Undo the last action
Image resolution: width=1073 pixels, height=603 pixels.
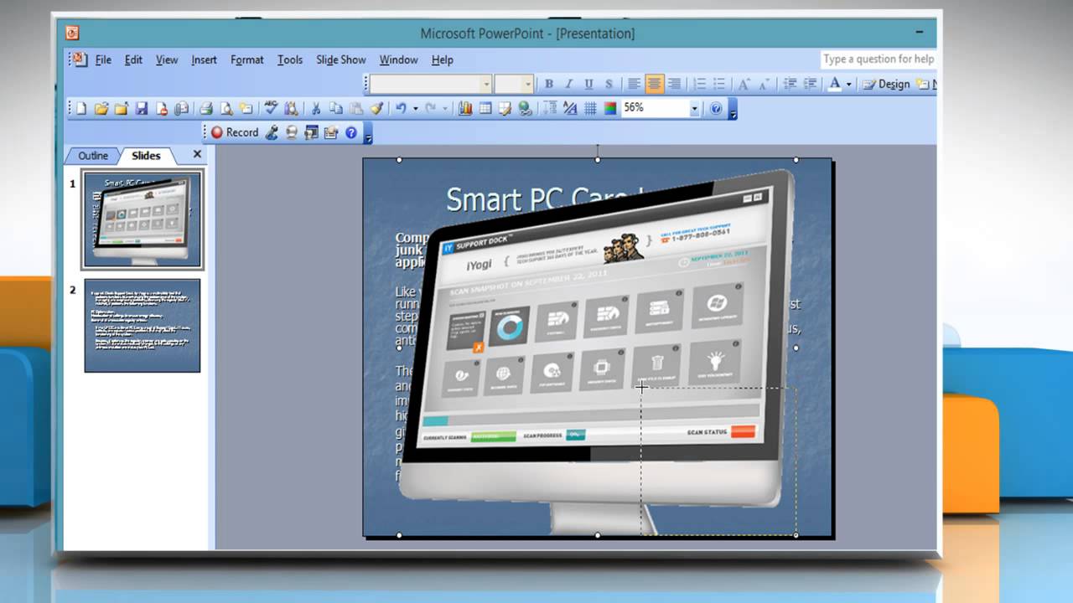point(401,108)
